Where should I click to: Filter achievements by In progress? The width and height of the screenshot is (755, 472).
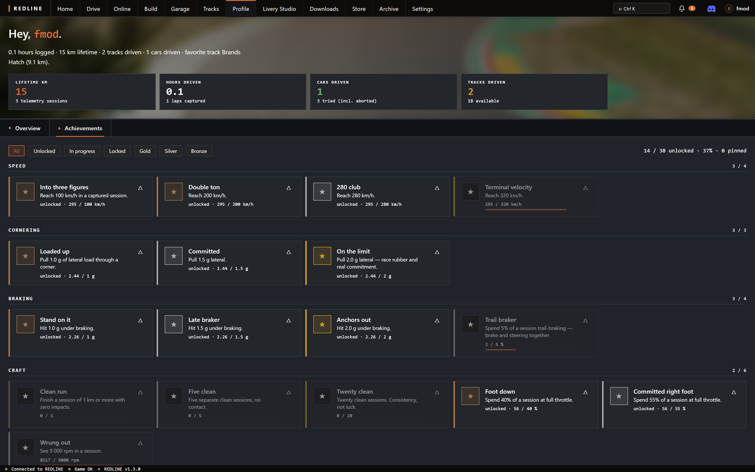pos(82,151)
